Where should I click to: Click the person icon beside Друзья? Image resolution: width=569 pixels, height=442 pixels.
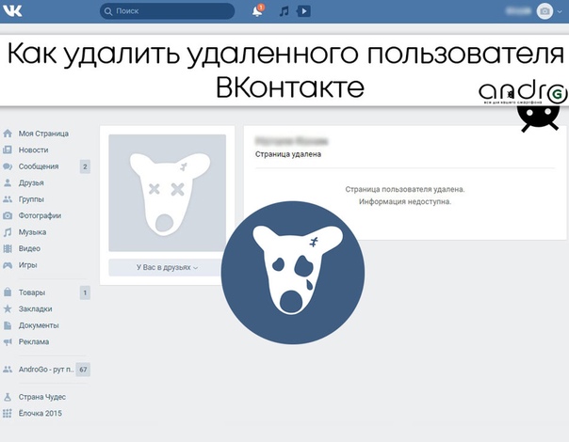click(x=8, y=182)
